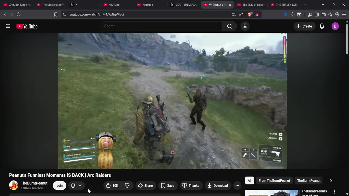
Task: Open Brave Shields lion icon
Action: tap(250, 14)
